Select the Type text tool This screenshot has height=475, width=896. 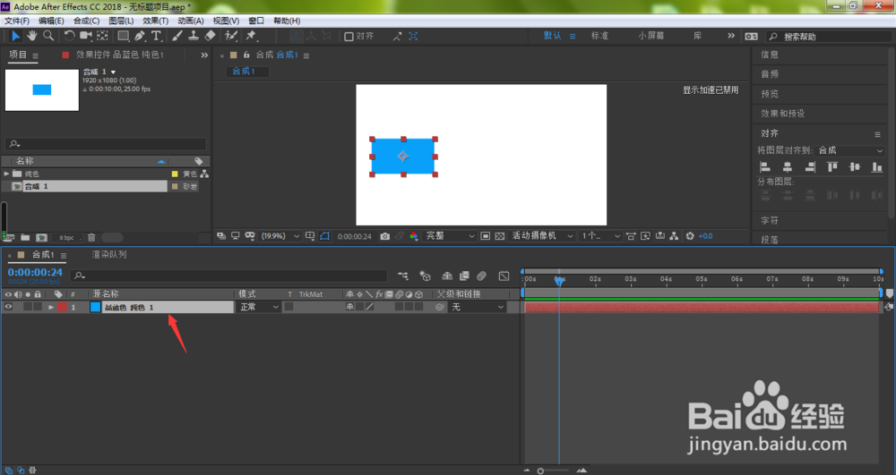tap(156, 36)
